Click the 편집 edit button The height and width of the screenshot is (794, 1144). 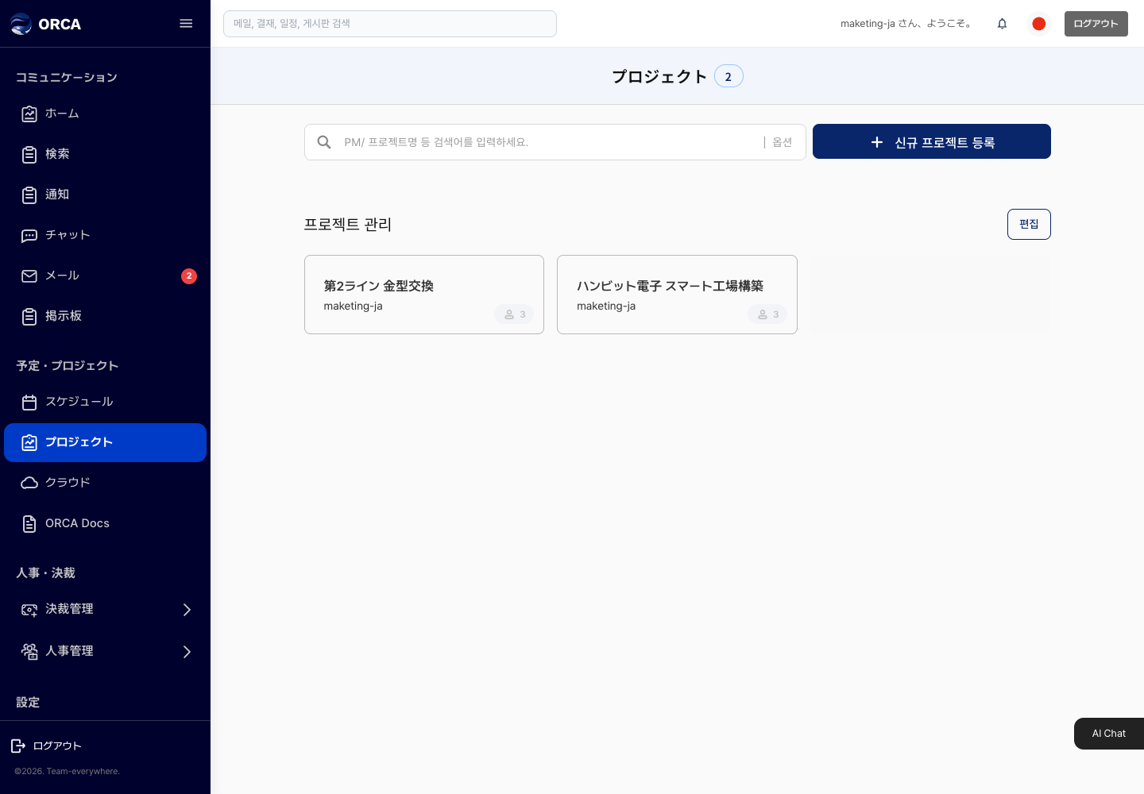click(1029, 224)
